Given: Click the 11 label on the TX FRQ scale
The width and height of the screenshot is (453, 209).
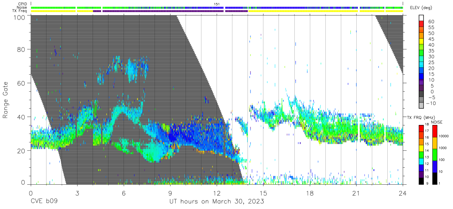Looking at the screenshot, I should pos(427,170).
